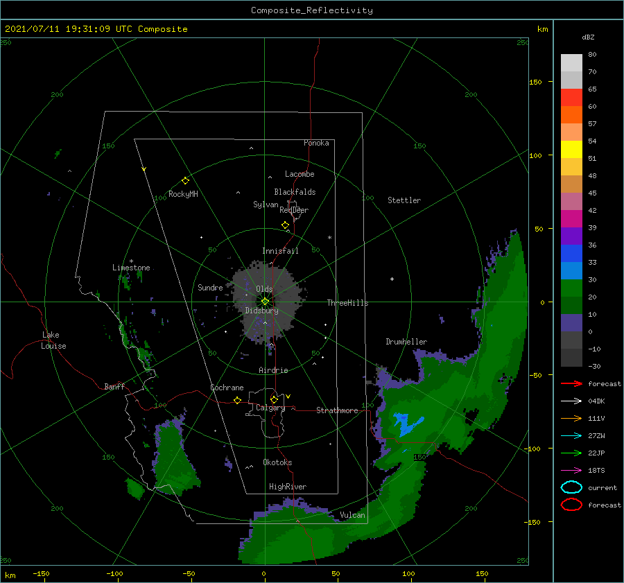Click the tan swatch between 48 and 45 dBZ

(x=571, y=184)
